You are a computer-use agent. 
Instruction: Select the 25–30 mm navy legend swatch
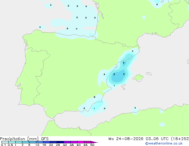[60, 142]
